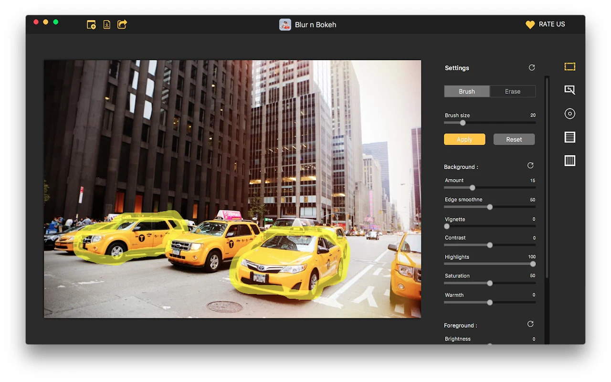Reset Background settings via refresh icon
This screenshot has height=382, width=611.
pos(530,166)
